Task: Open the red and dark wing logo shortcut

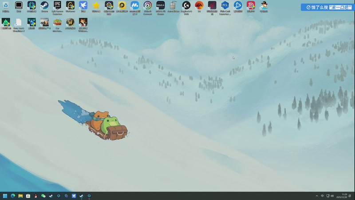Action: (212, 8)
